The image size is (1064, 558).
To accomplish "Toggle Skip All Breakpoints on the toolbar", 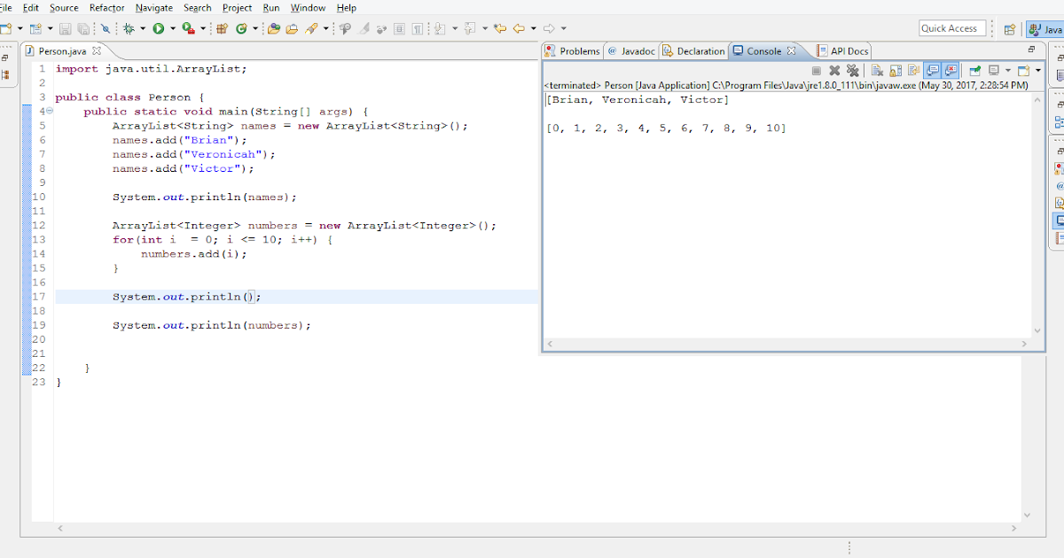I will pyautogui.click(x=106, y=27).
